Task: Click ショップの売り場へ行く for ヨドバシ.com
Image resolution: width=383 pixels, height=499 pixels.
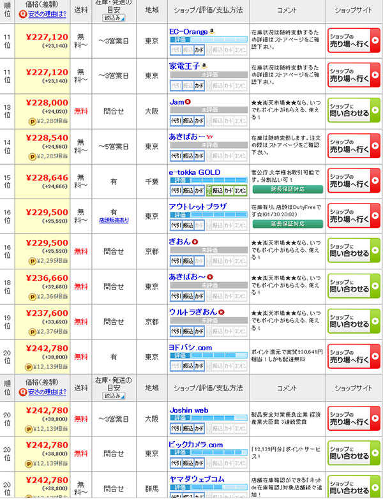Action: tap(354, 357)
